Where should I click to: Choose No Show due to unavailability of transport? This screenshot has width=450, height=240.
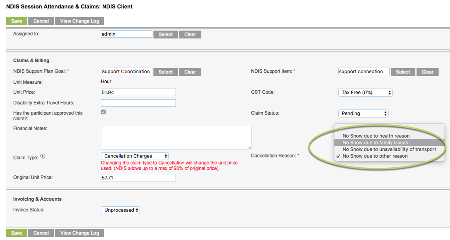tap(389, 149)
